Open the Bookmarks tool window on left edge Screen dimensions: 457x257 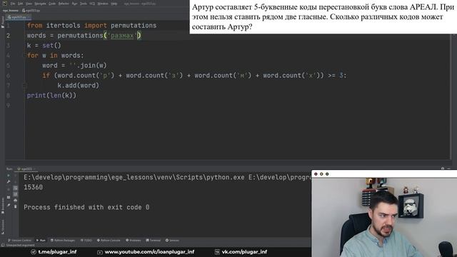(3, 206)
